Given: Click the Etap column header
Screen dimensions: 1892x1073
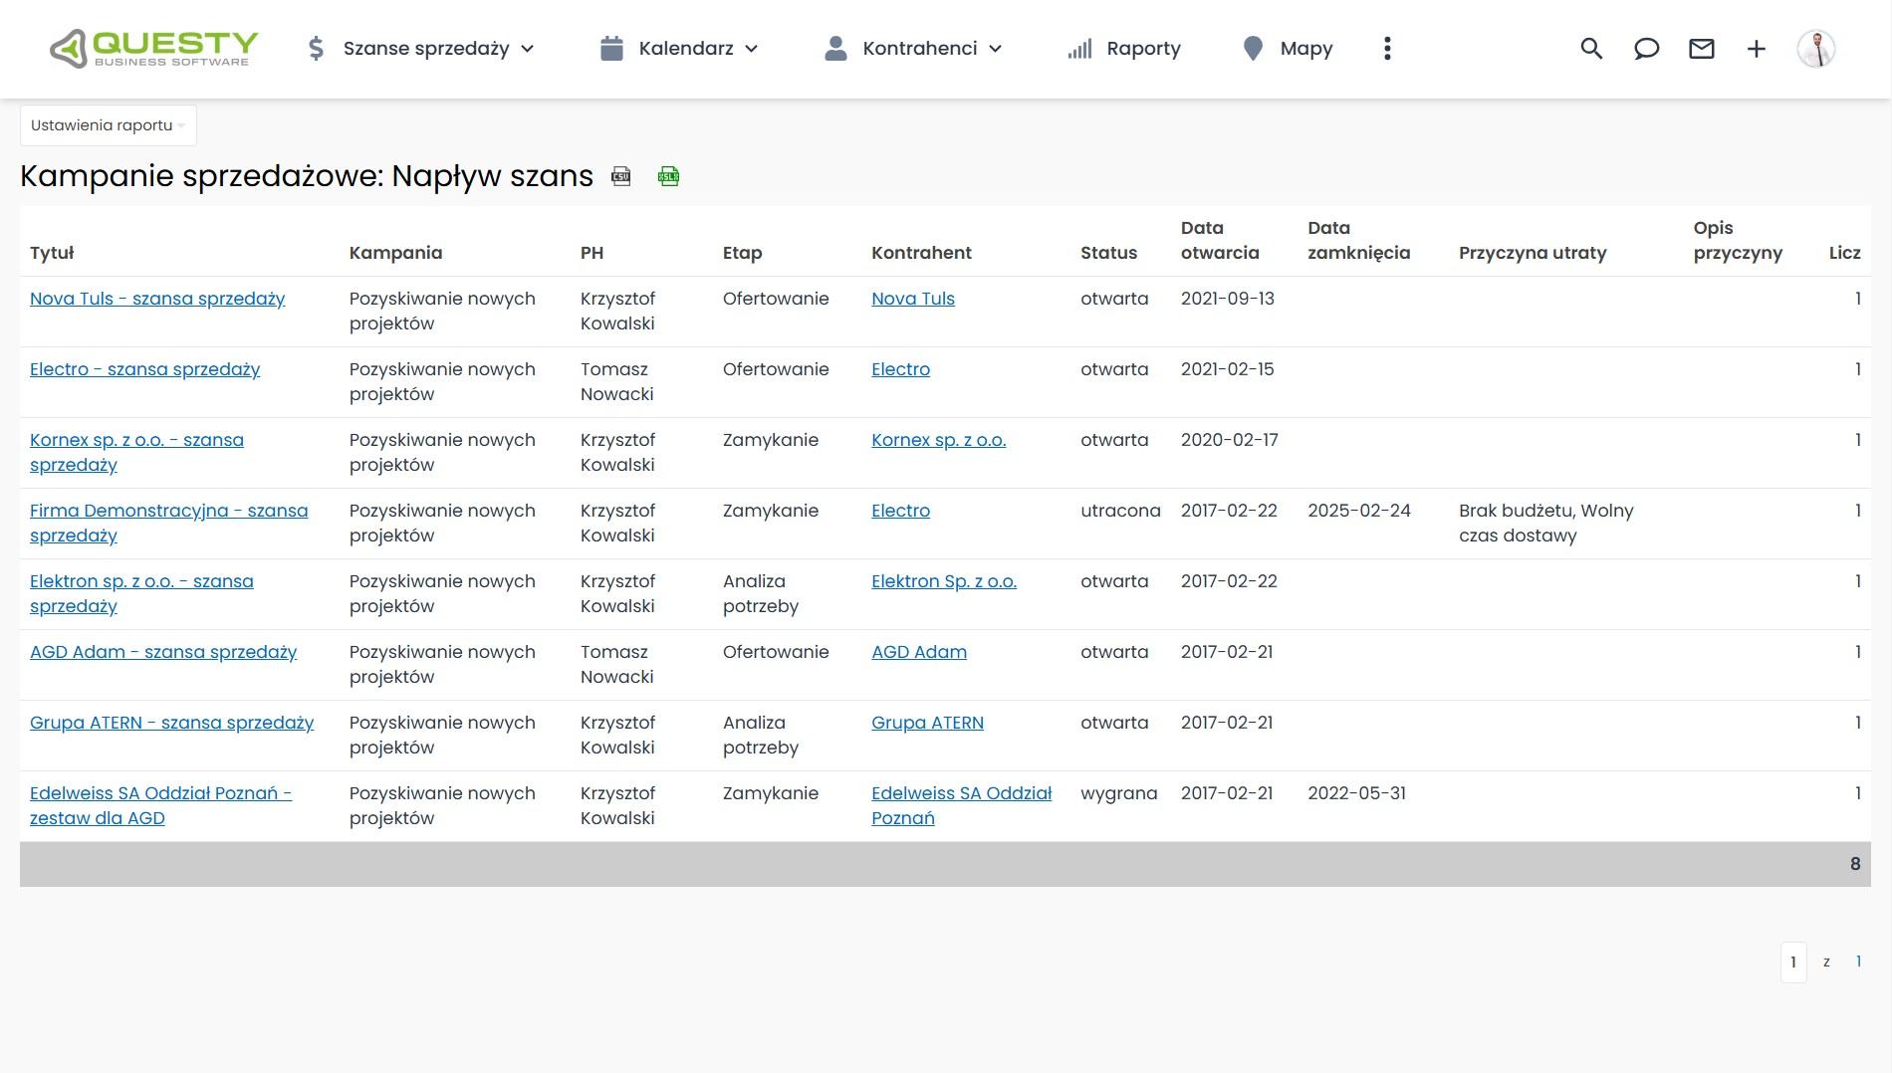Looking at the screenshot, I should point(742,253).
